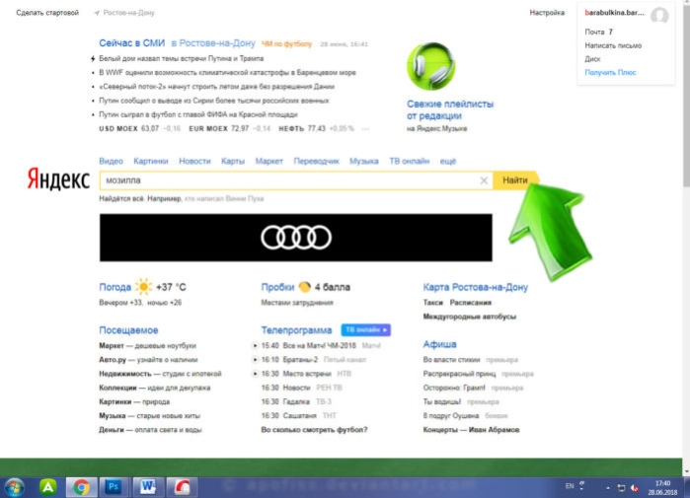Click the Пробки traffic level icon
Screen dimensions: 690x498
(304, 287)
